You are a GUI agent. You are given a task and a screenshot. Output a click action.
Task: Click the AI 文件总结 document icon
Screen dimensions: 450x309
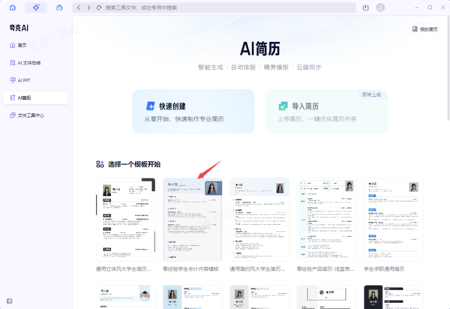pos(12,63)
